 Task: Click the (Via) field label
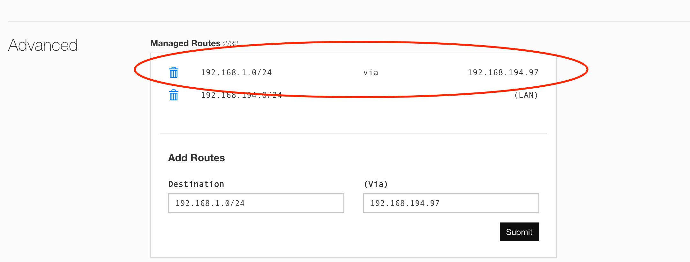[376, 184]
